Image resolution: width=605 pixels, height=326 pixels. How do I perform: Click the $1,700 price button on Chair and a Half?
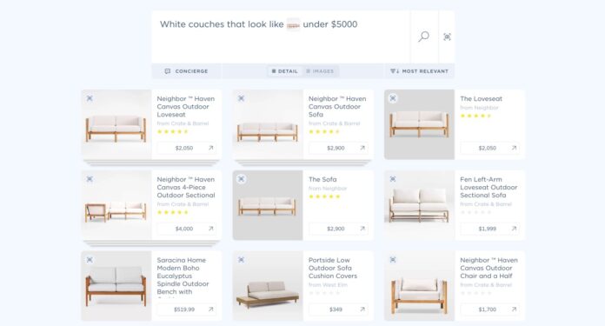pos(489,309)
